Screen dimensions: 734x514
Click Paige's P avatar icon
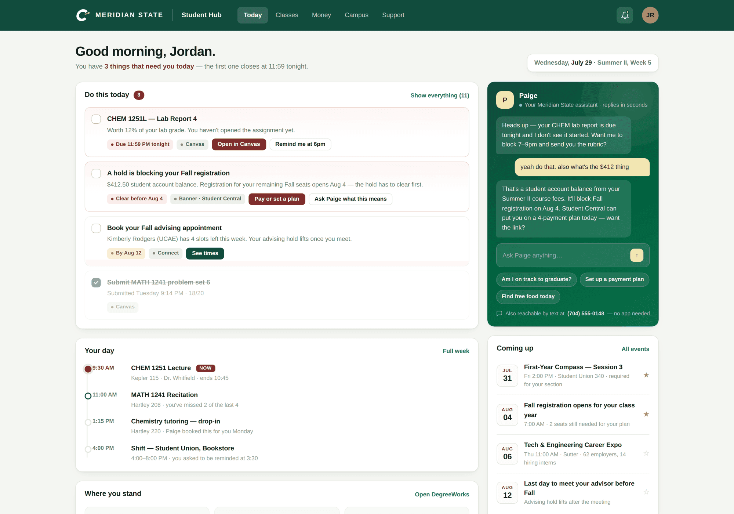point(505,100)
